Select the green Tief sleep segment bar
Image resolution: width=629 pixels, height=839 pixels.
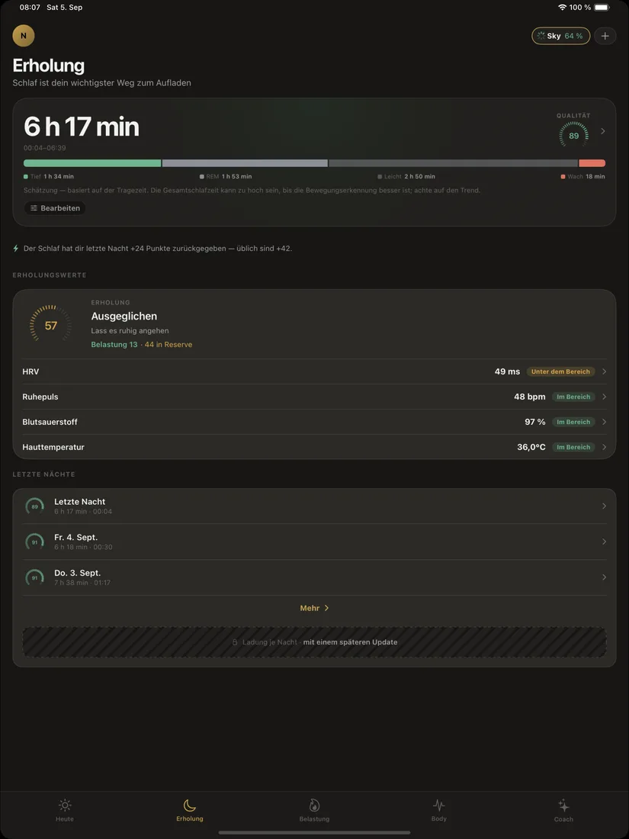coord(92,163)
